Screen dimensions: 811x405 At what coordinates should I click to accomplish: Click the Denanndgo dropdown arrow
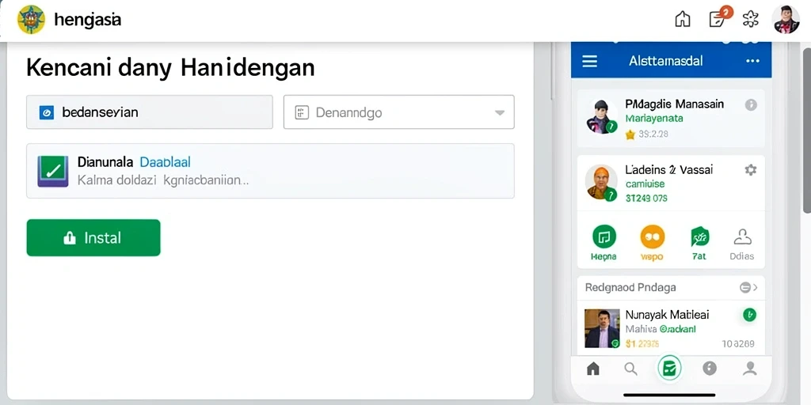pos(499,112)
